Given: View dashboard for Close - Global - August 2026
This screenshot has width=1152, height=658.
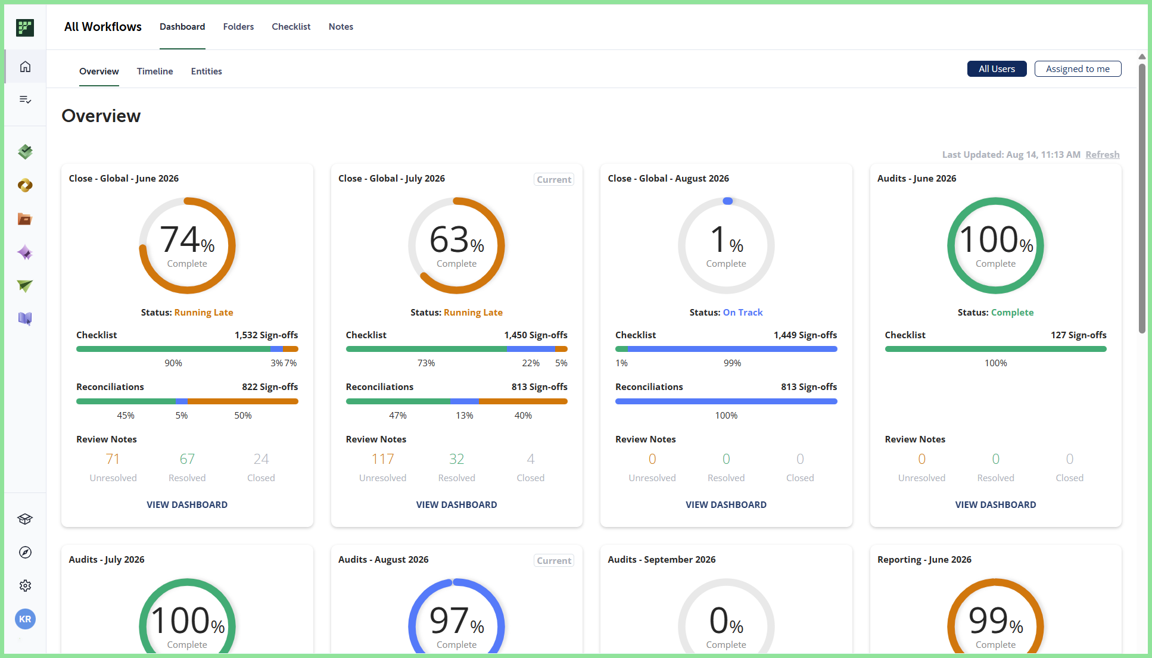Looking at the screenshot, I should pyautogui.click(x=726, y=505).
